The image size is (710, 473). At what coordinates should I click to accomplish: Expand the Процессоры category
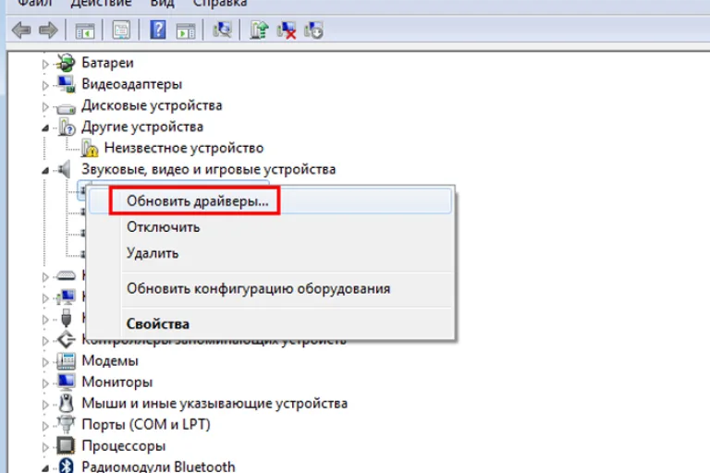tap(44, 447)
